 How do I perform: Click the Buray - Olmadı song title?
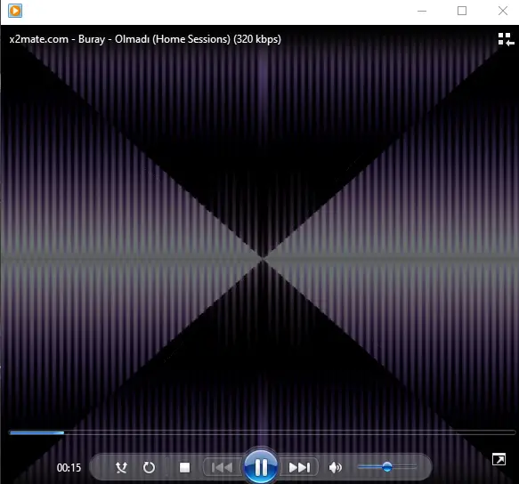[x=145, y=39]
